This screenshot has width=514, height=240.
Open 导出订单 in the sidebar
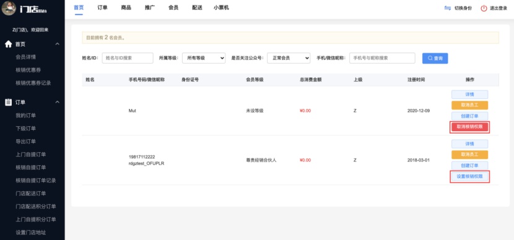pos(26,142)
